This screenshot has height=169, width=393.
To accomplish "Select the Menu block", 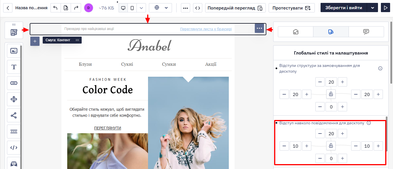I will click(14, 132).
